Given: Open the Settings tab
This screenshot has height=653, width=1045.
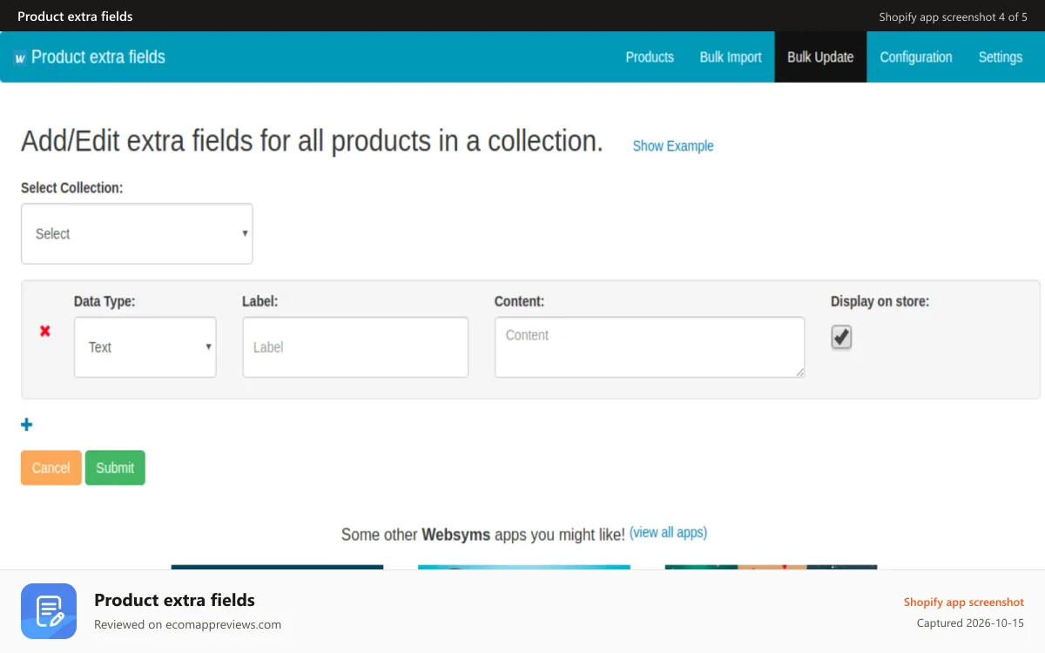Looking at the screenshot, I should (x=1000, y=57).
